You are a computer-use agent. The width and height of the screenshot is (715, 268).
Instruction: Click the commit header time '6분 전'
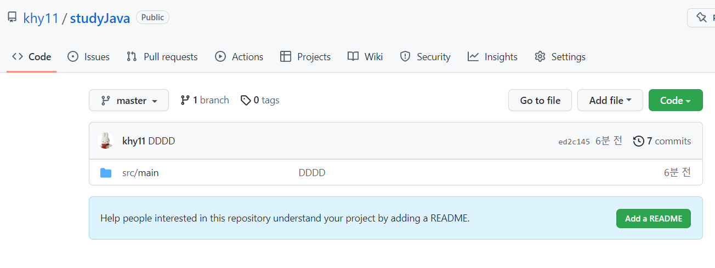[x=609, y=141]
